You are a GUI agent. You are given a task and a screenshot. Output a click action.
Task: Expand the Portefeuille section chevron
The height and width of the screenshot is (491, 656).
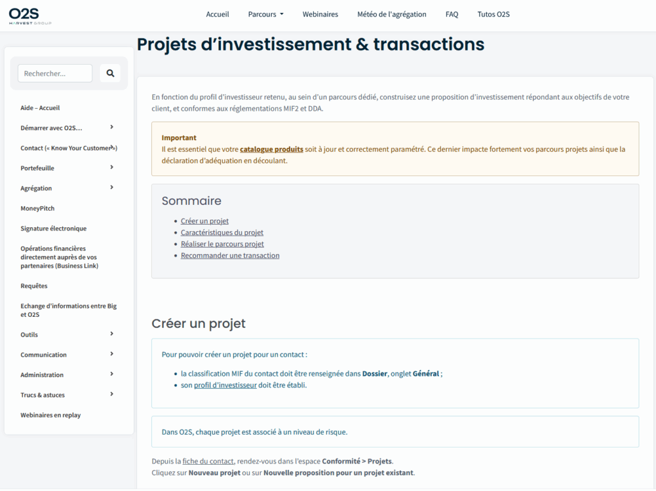[x=111, y=168]
